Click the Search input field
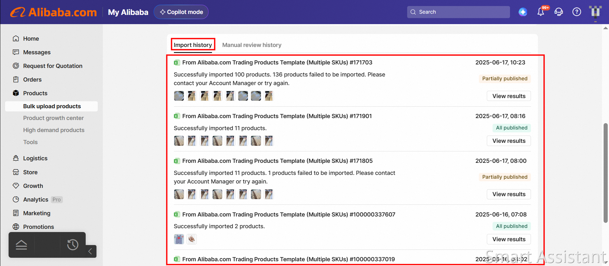The image size is (609, 266). 459,12
